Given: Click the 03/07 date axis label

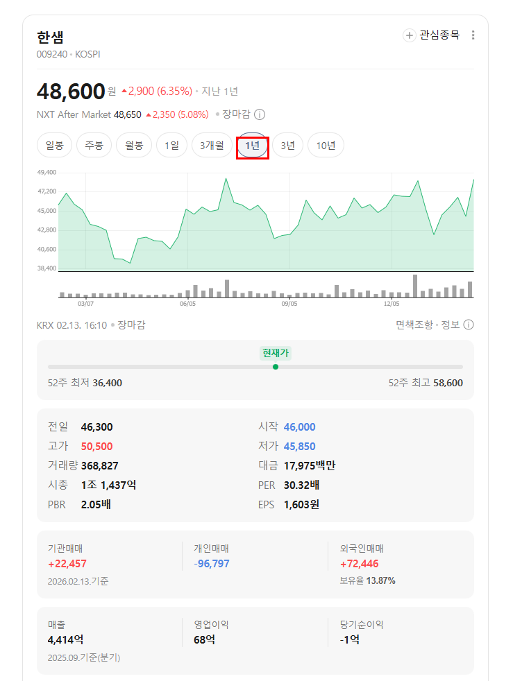Looking at the screenshot, I should [x=85, y=304].
